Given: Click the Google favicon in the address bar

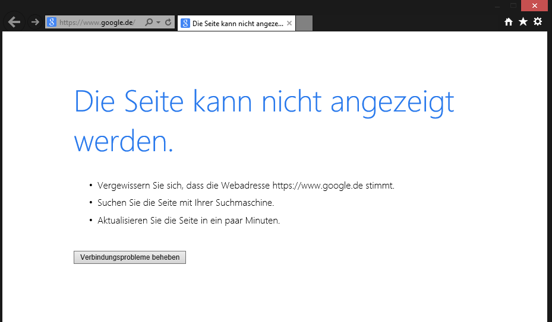Looking at the screenshot, I should point(52,22).
